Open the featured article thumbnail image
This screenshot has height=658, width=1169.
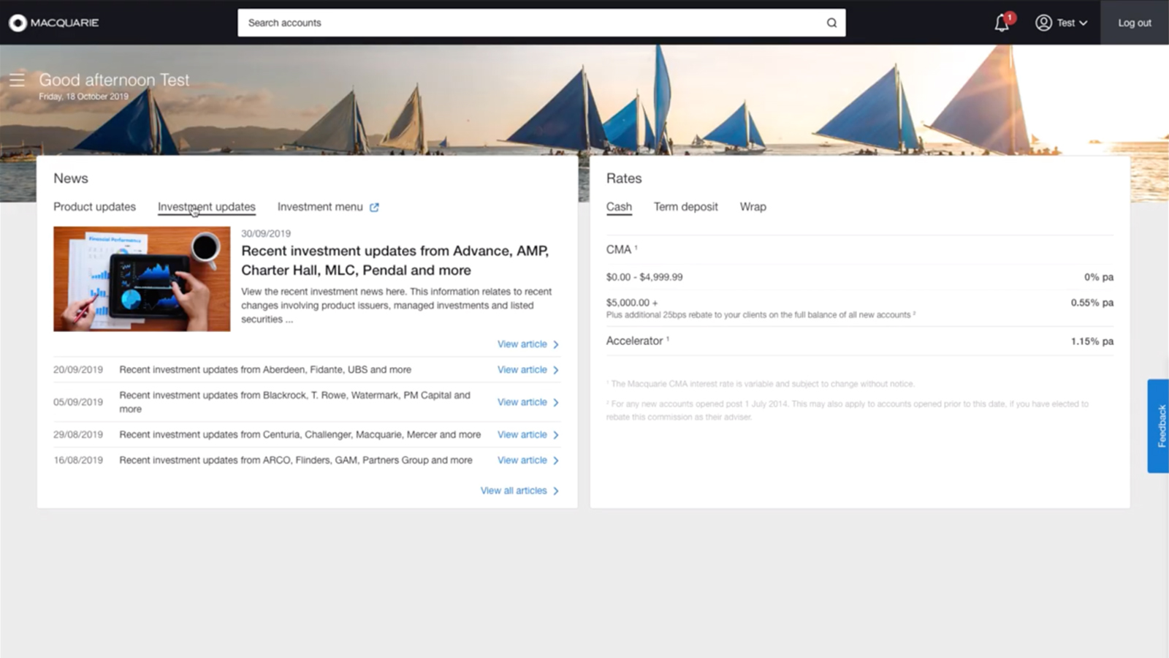(142, 279)
